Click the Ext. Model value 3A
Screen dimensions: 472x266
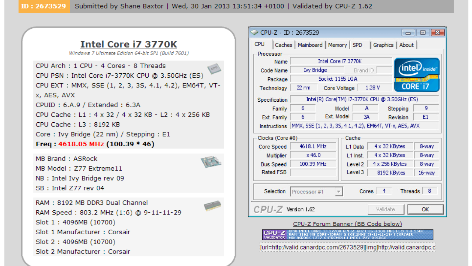pos(366,117)
